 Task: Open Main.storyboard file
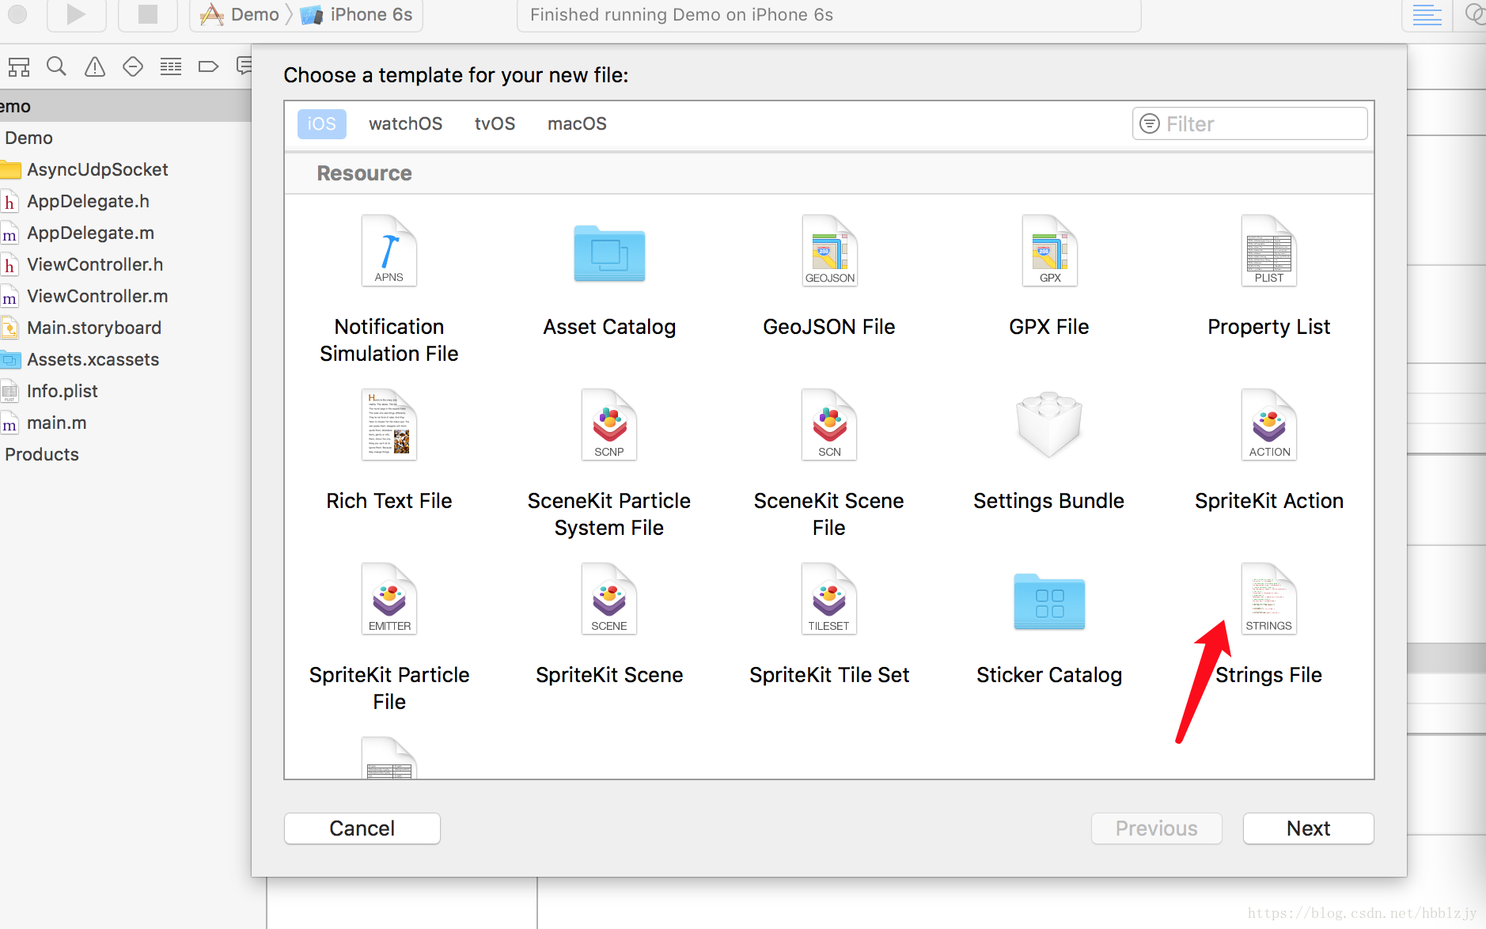94,328
